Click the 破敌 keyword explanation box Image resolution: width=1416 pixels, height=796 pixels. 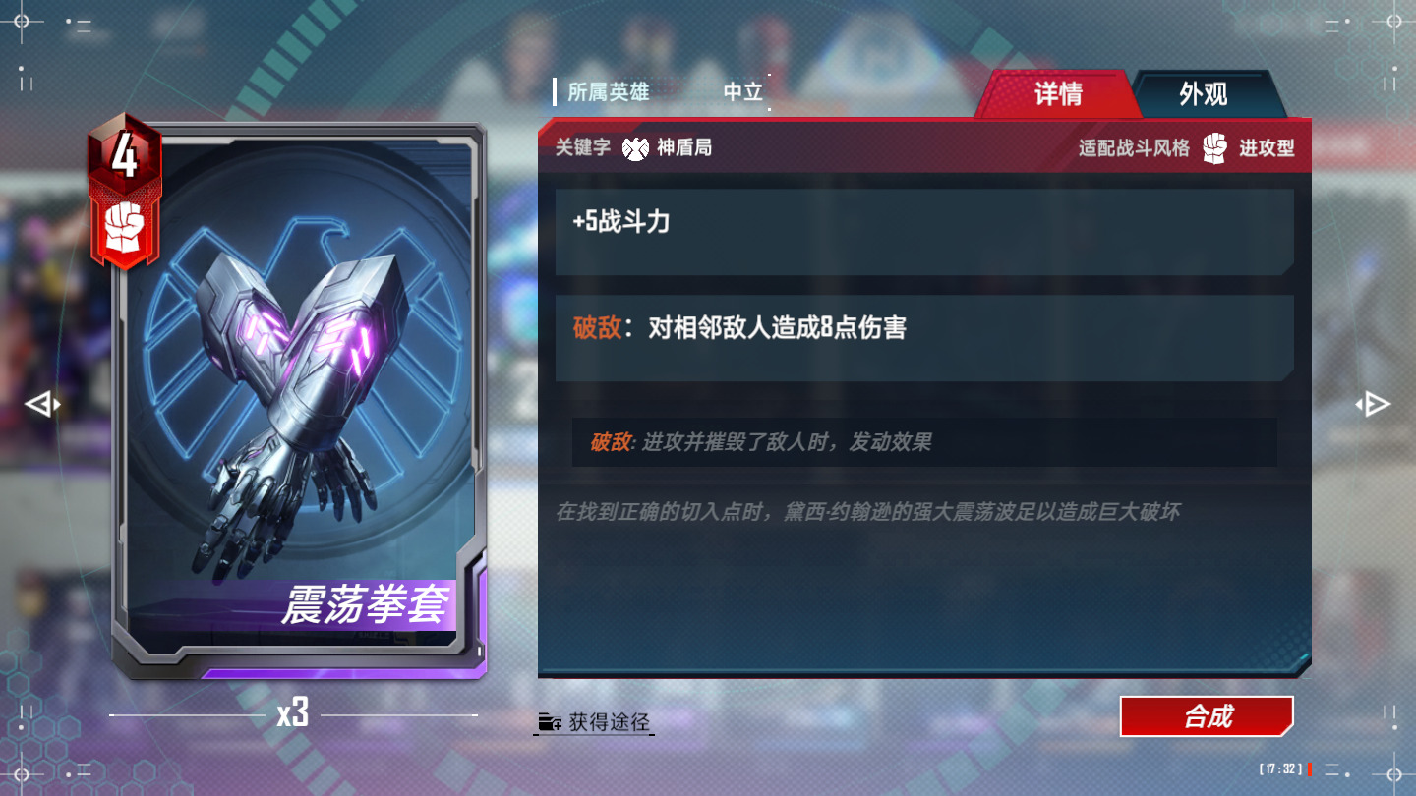tap(924, 442)
